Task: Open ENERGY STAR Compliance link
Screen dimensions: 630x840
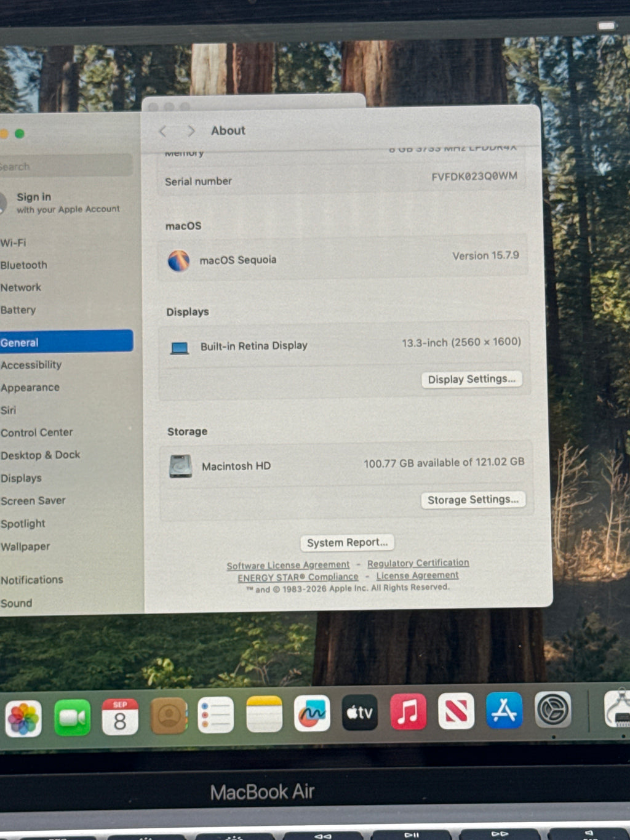Action: 298,577
